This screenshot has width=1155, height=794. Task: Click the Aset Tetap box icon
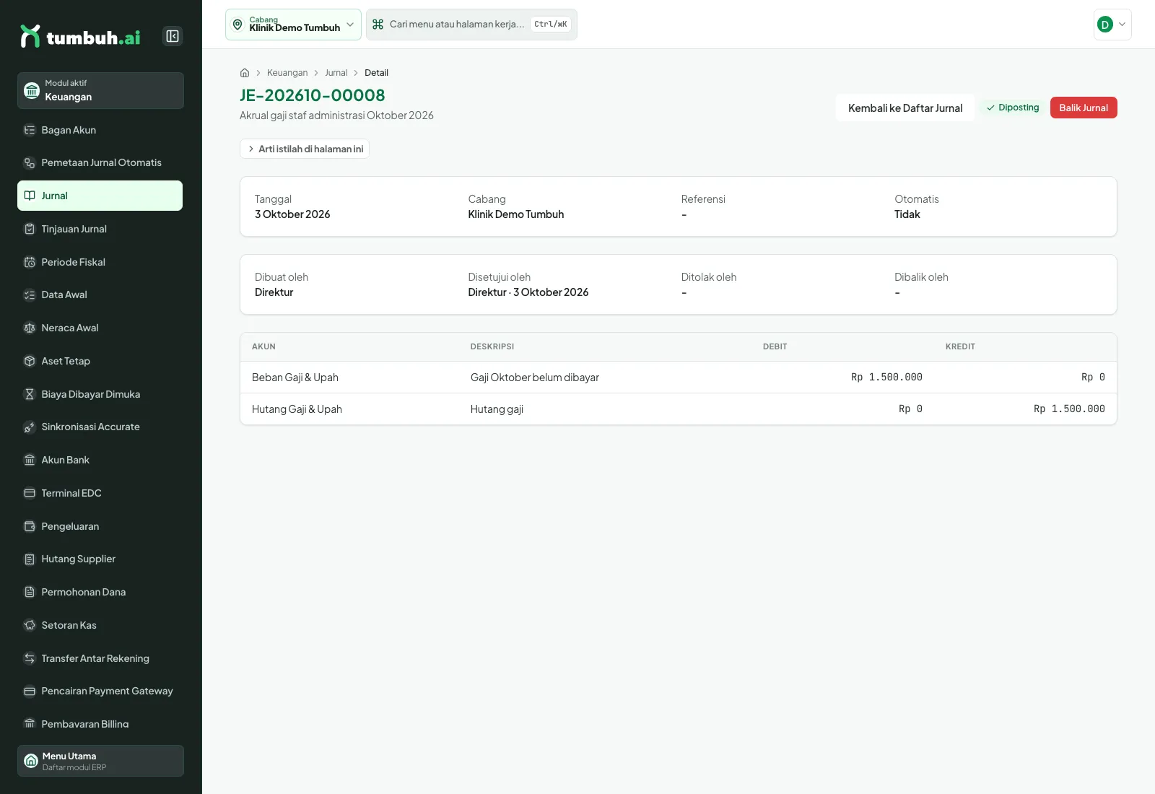tap(30, 361)
